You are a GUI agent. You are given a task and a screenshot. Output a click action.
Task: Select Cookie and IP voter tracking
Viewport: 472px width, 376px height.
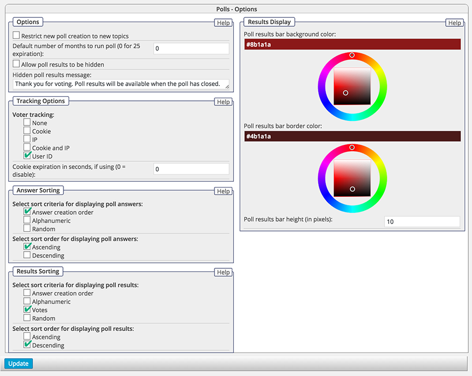[27, 148]
